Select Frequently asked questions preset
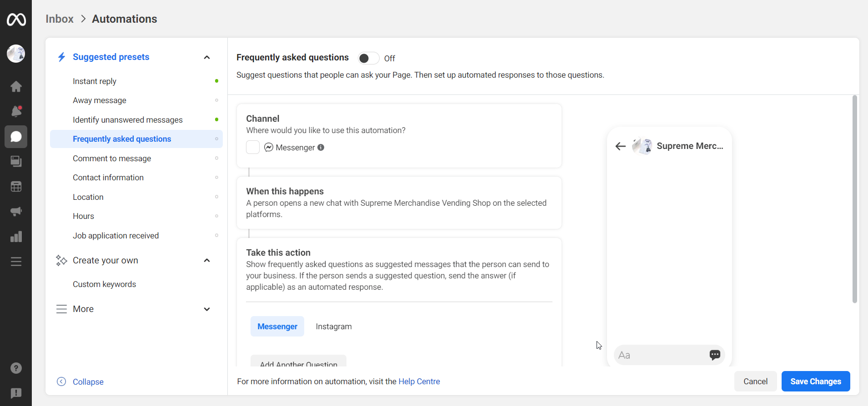The height and width of the screenshot is (406, 868). [x=136, y=139]
